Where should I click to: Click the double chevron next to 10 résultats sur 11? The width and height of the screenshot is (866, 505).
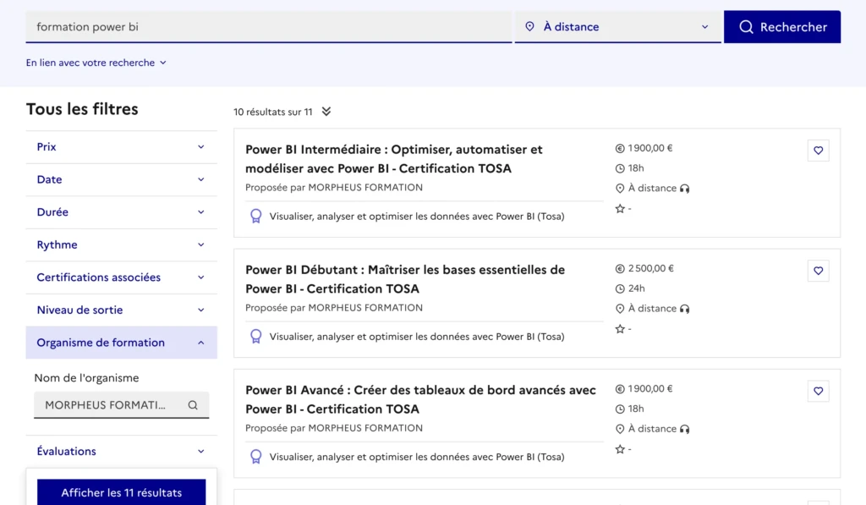tap(327, 111)
